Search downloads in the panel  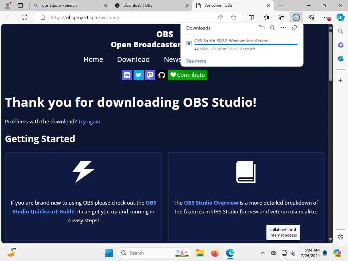pos(273,28)
